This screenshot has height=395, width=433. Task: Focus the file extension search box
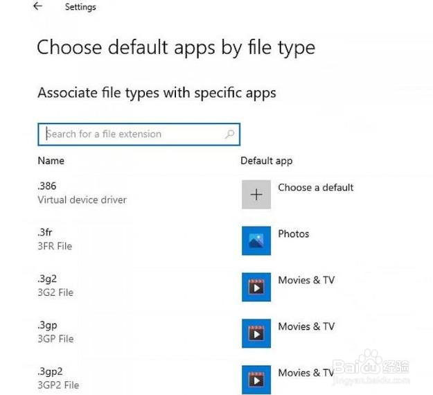click(139, 134)
